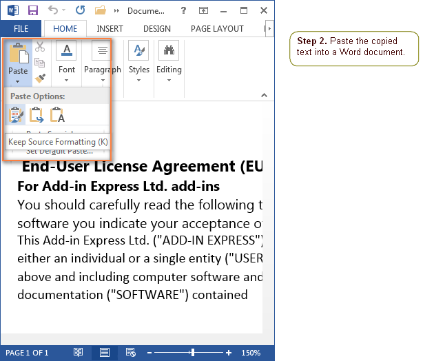Click the 'For Add-in Express Ltd. add-ins' line
This screenshot has height=361, width=434.
tap(118, 186)
